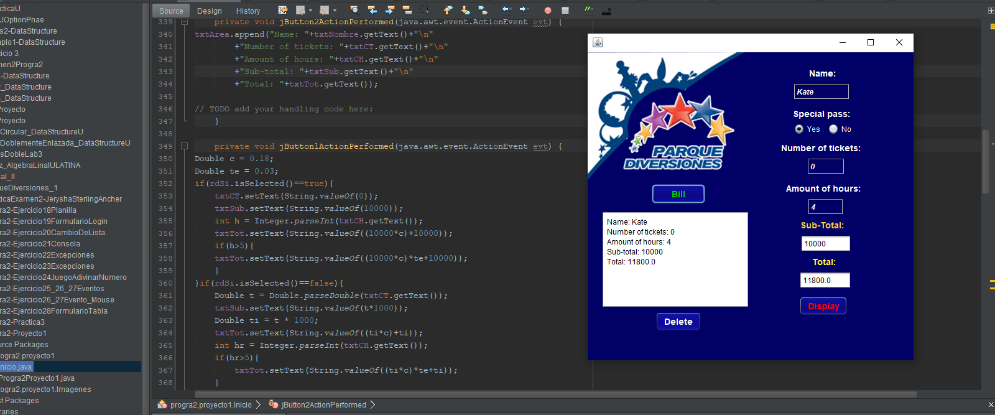Viewport: 995px width, 415px height.
Task: Click the Amount of hours input field
Action: 825,207
